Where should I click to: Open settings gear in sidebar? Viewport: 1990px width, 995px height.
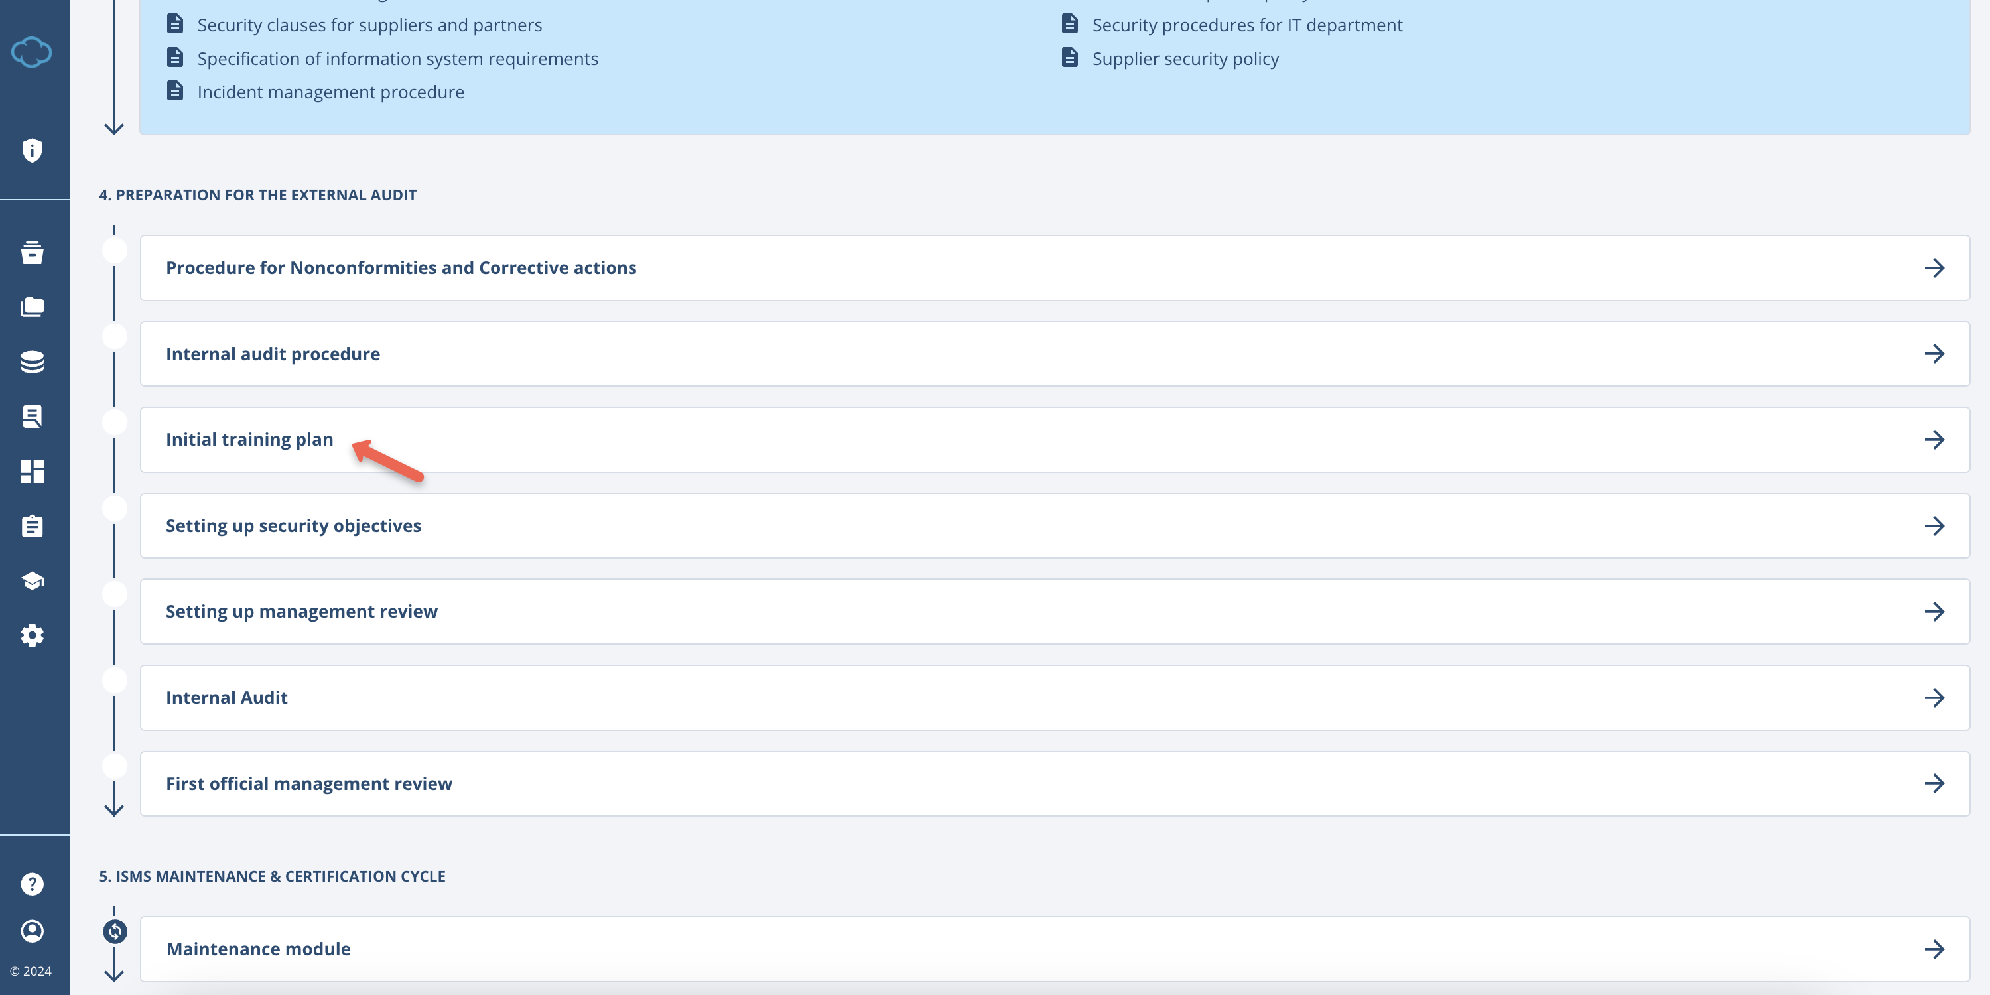pos(32,635)
